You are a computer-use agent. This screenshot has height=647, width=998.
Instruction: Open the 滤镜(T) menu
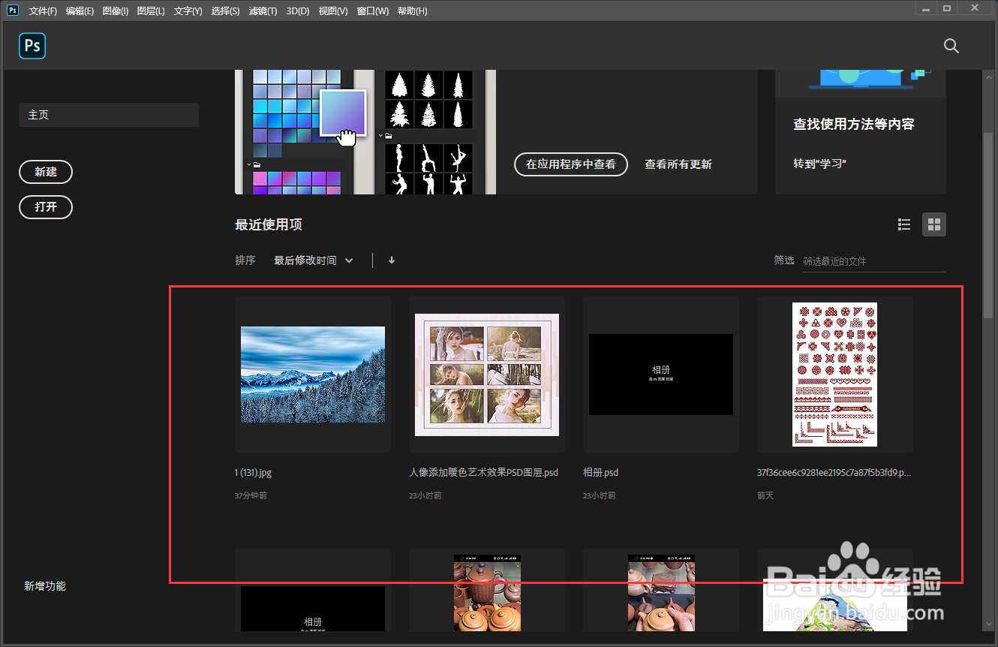point(263,11)
